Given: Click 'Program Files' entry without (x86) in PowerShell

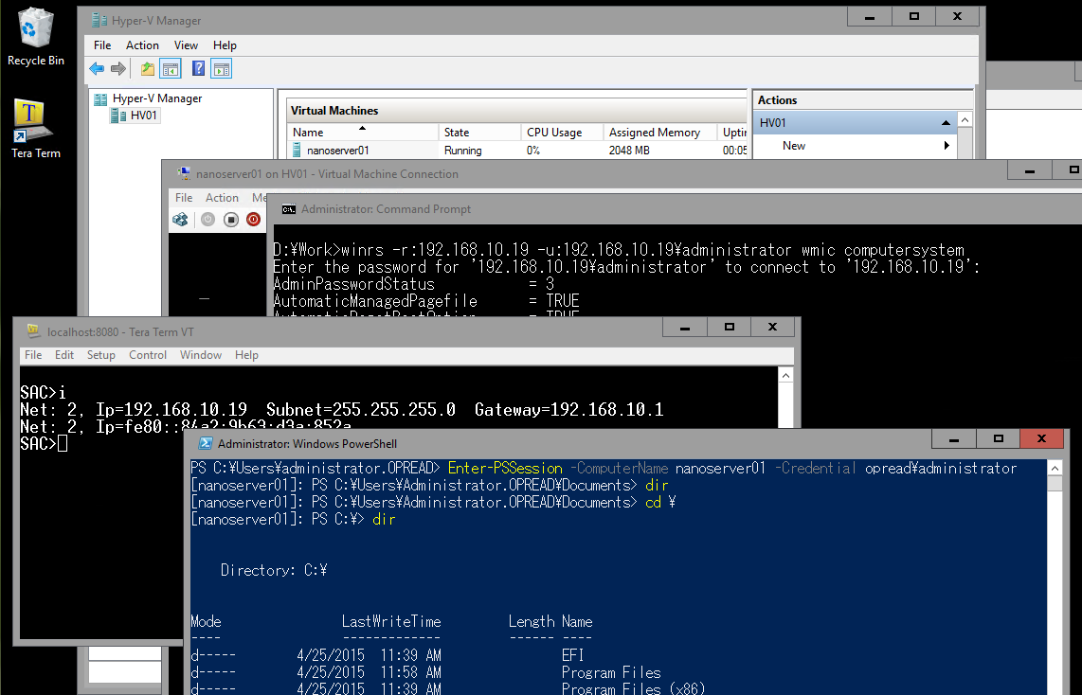Looking at the screenshot, I should pyautogui.click(x=611, y=672).
